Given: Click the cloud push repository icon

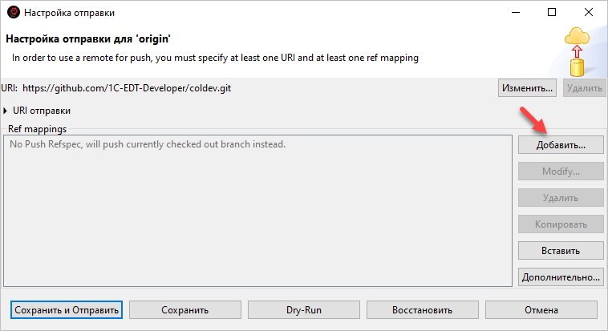Looking at the screenshot, I should pos(576,53).
